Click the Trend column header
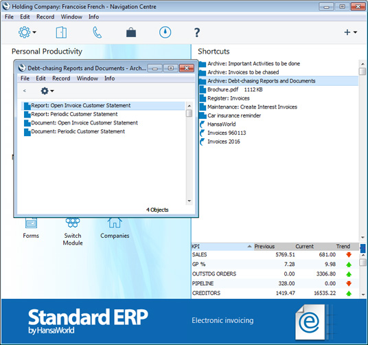Image resolution: width=368 pixels, height=345 pixels. pyautogui.click(x=343, y=247)
